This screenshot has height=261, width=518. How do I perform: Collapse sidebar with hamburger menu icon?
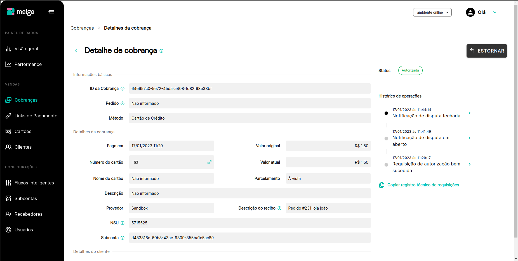point(51,12)
